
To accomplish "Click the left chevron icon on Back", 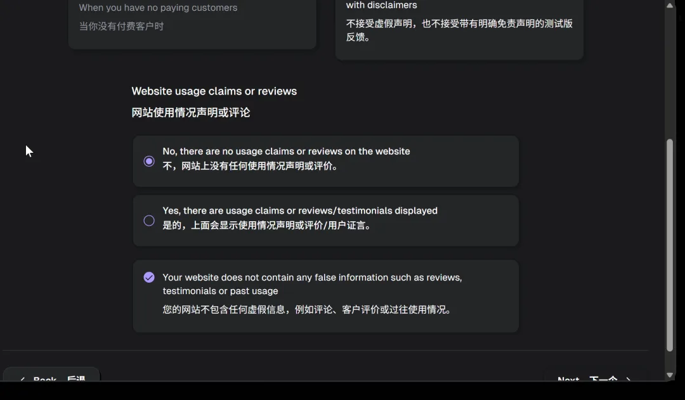I will (x=22, y=379).
